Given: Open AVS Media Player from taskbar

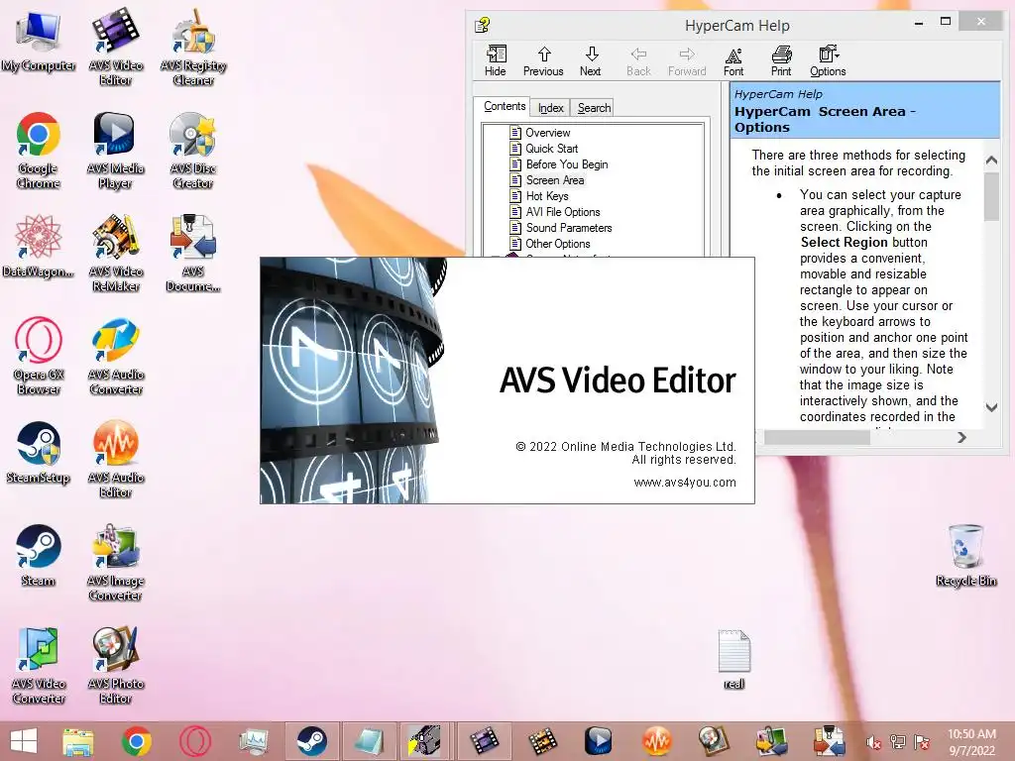Looking at the screenshot, I should (x=598, y=741).
